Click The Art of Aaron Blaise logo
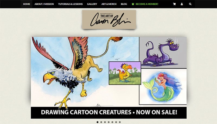The width and height of the screenshot is (217, 124). [109, 20]
